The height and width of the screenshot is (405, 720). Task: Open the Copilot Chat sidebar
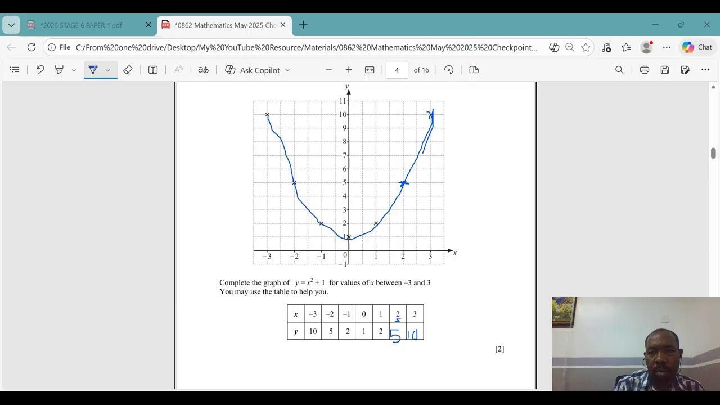tap(697, 47)
